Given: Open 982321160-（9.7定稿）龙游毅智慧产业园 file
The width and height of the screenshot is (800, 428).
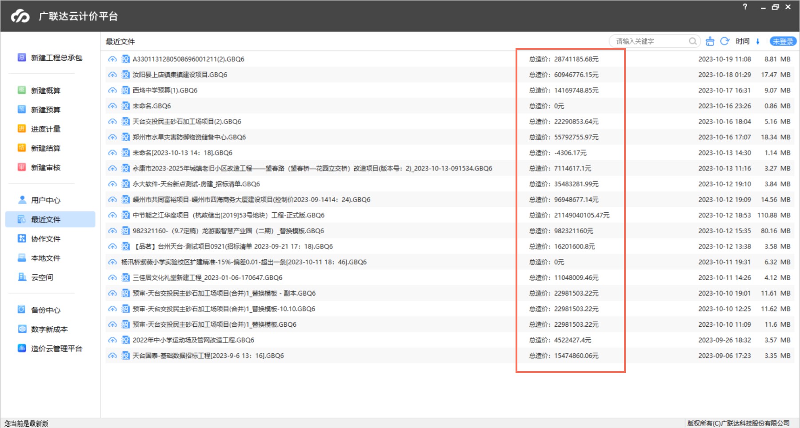Looking at the screenshot, I should [x=228, y=231].
